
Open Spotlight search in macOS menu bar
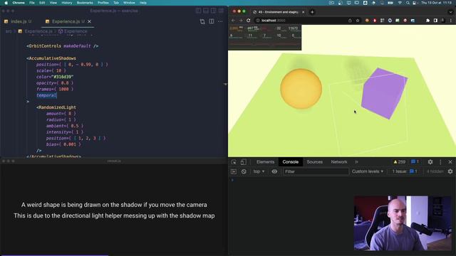[408, 3]
